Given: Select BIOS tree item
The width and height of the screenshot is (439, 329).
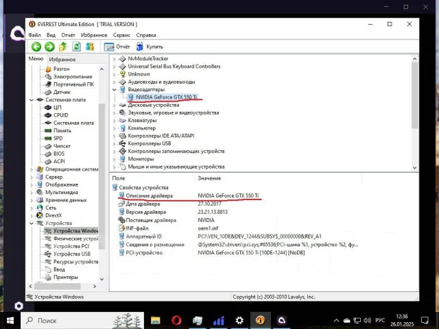Looking at the screenshot, I should click(x=59, y=154).
